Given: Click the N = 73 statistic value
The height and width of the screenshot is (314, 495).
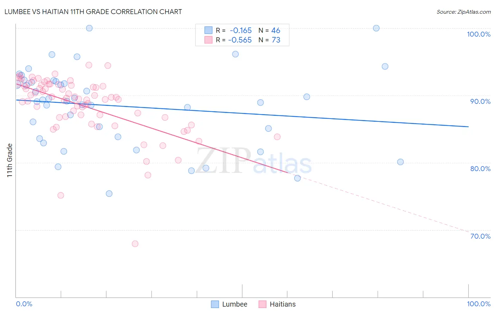Looking at the screenshot, I should pos(269,40).
